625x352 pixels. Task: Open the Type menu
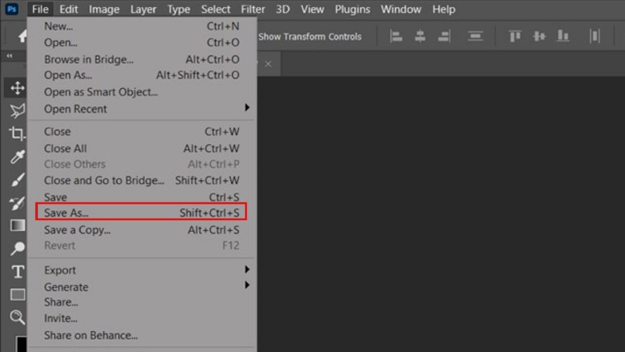179,9
